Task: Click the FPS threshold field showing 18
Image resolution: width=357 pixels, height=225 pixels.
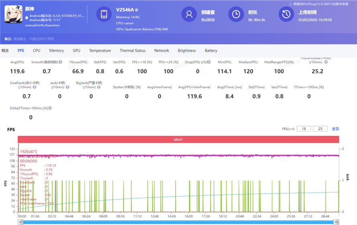Action: (x=304, y=129)
